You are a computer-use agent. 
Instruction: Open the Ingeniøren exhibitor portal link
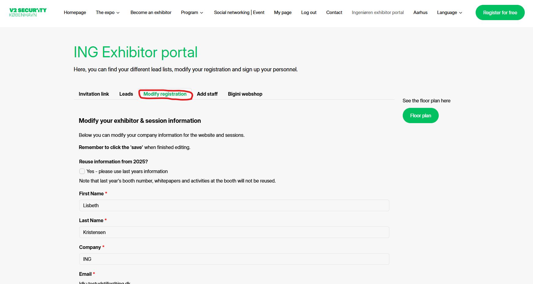click(377, 12)
